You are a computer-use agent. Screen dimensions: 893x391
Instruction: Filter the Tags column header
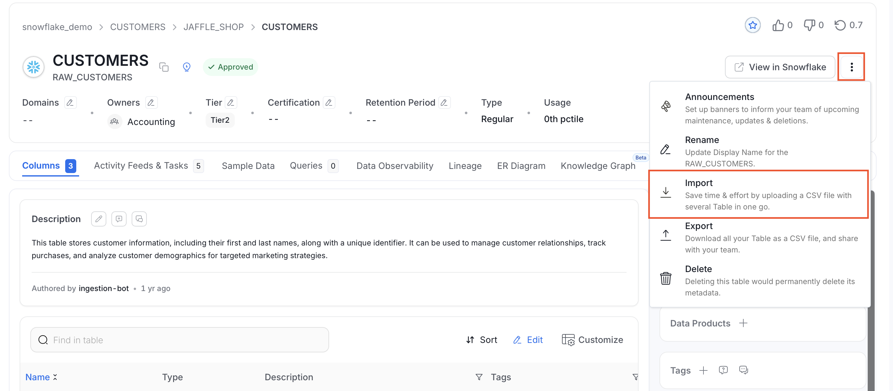pos(635,377)
